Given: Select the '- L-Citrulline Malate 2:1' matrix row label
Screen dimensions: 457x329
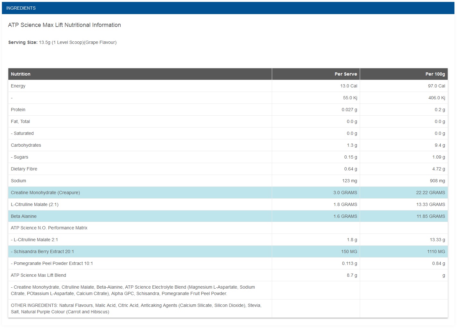Looking at the screenshot, I should [x=34, y=240].
